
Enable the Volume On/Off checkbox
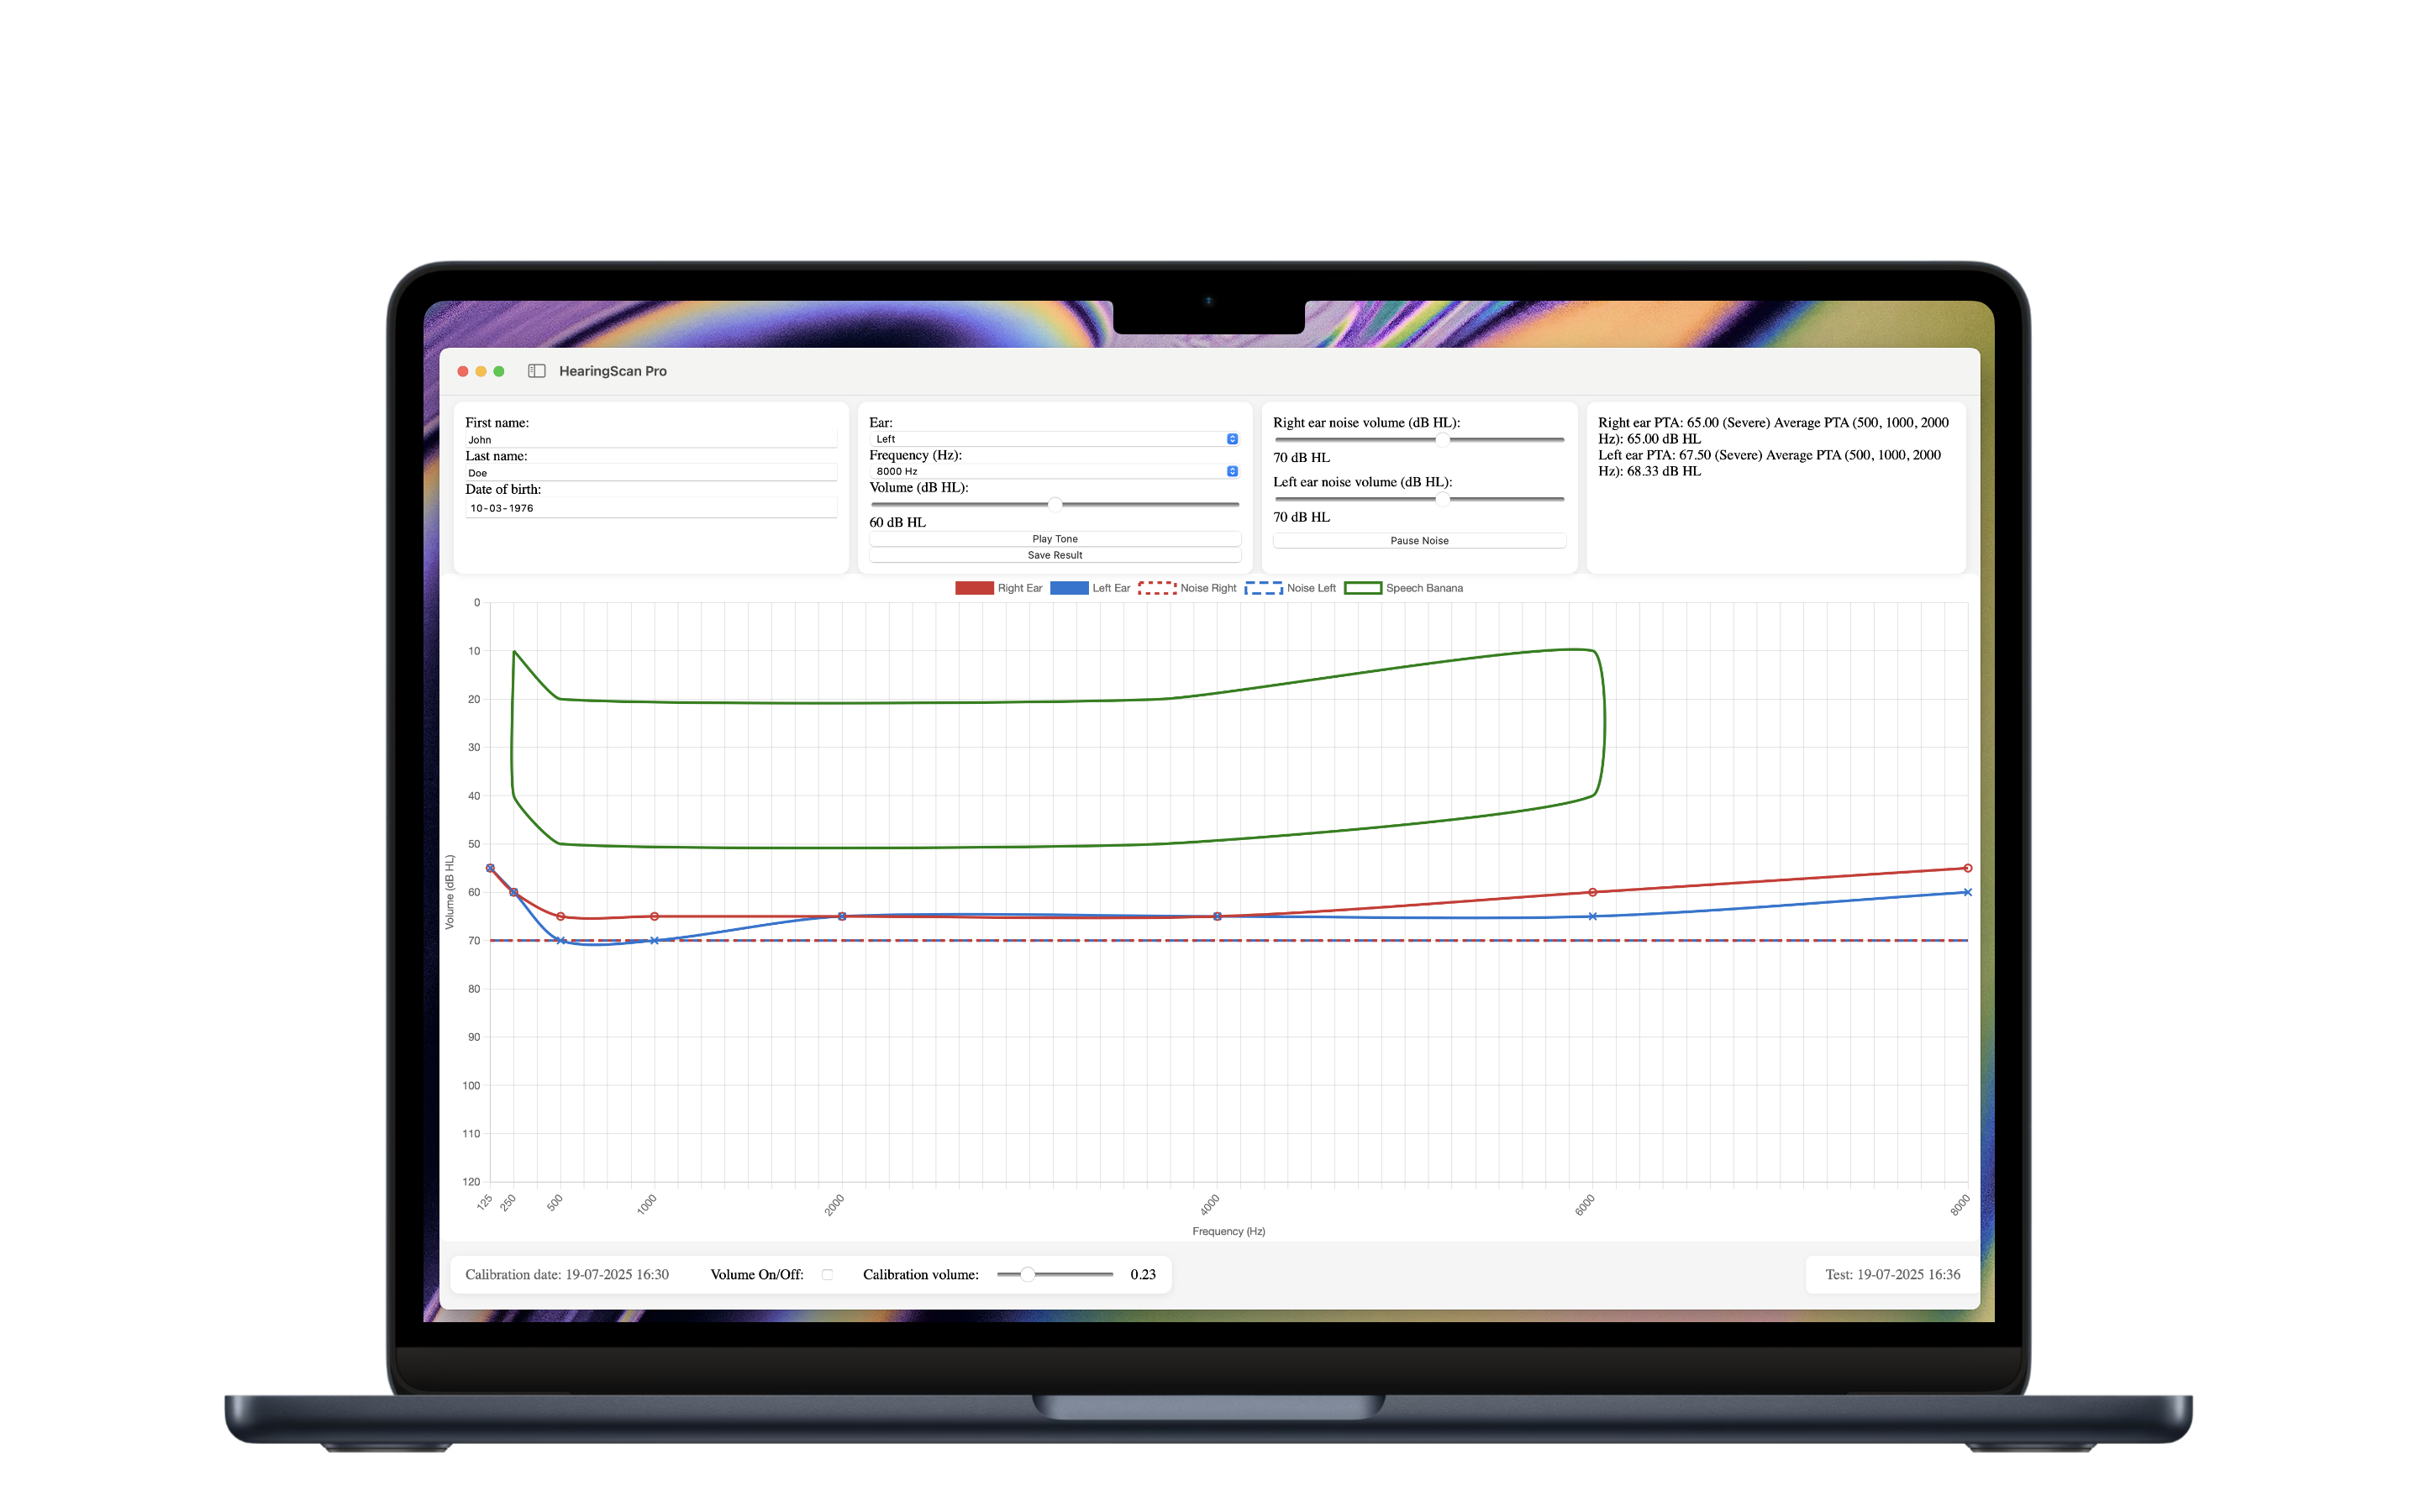click(x=827, y=1274)
